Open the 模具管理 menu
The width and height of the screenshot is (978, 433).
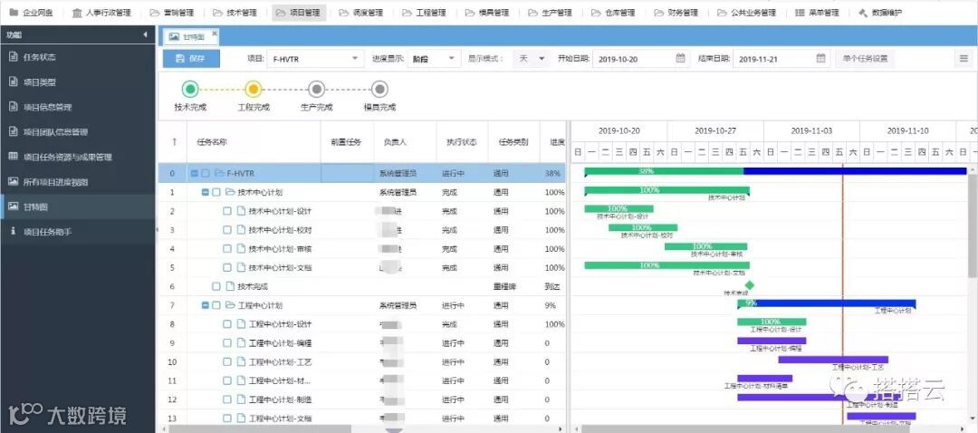486,13
